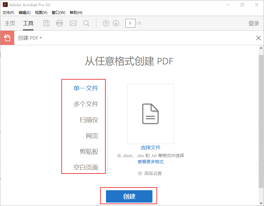The height and width of the screenshot is (206, 264).
Task: Open the 视图(V) menu
Action: click(x=41, y=13)
